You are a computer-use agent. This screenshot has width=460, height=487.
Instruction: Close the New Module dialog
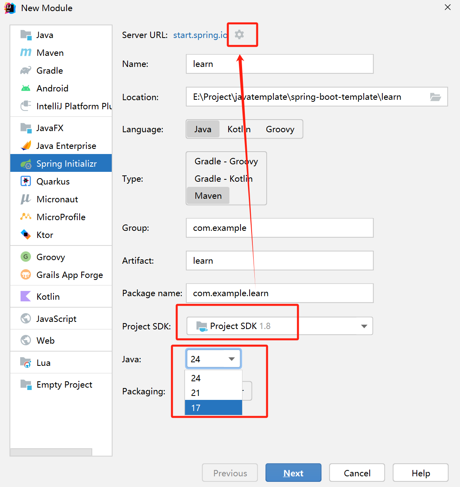[x=448, y=7]
